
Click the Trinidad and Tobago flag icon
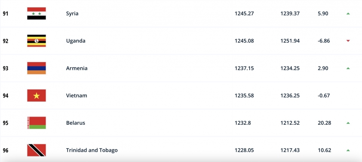(37, 150)
